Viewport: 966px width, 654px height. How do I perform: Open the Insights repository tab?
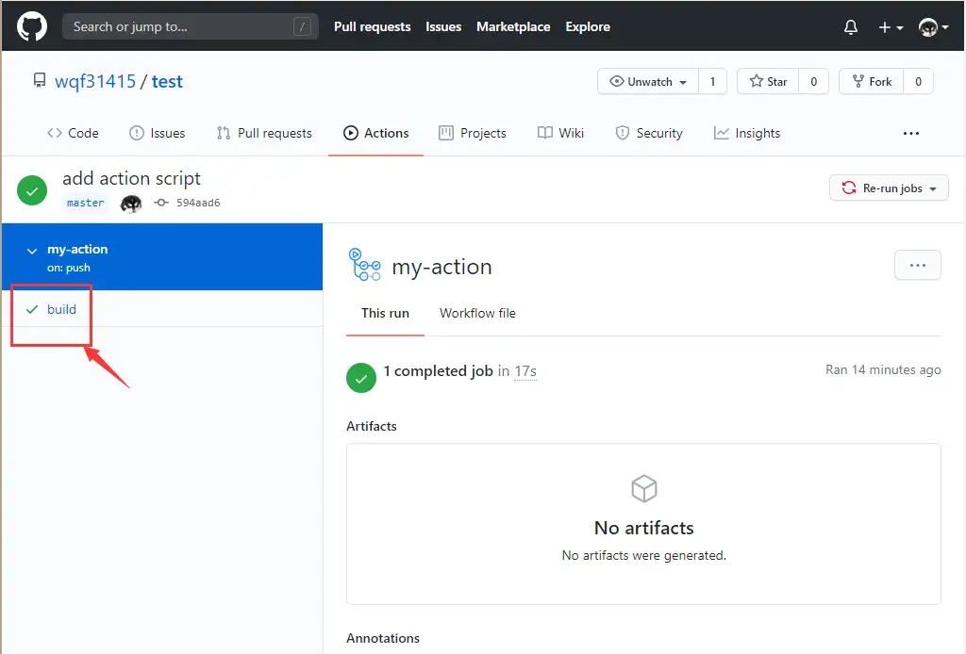tap(747, 133)
